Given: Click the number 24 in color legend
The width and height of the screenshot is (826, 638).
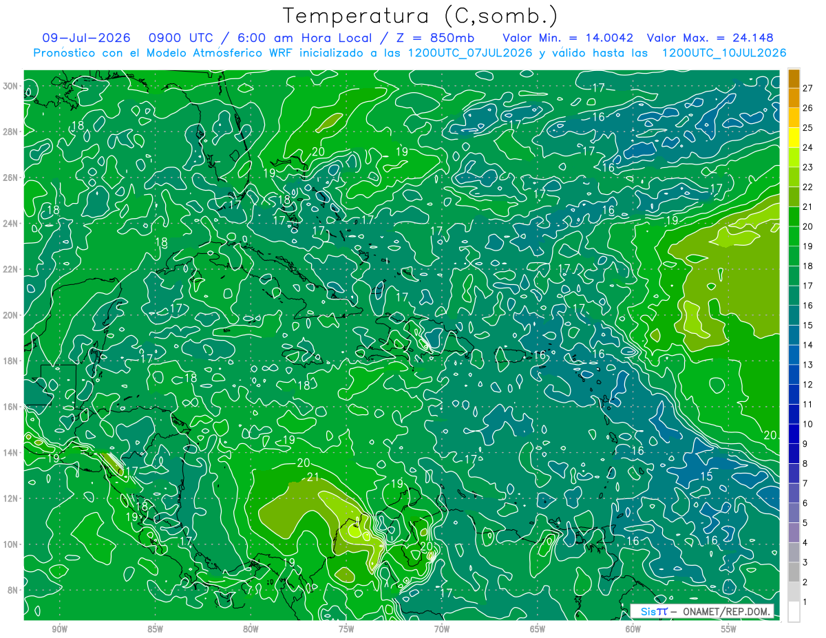Looking at the screenshot, I should pos(808,147).
